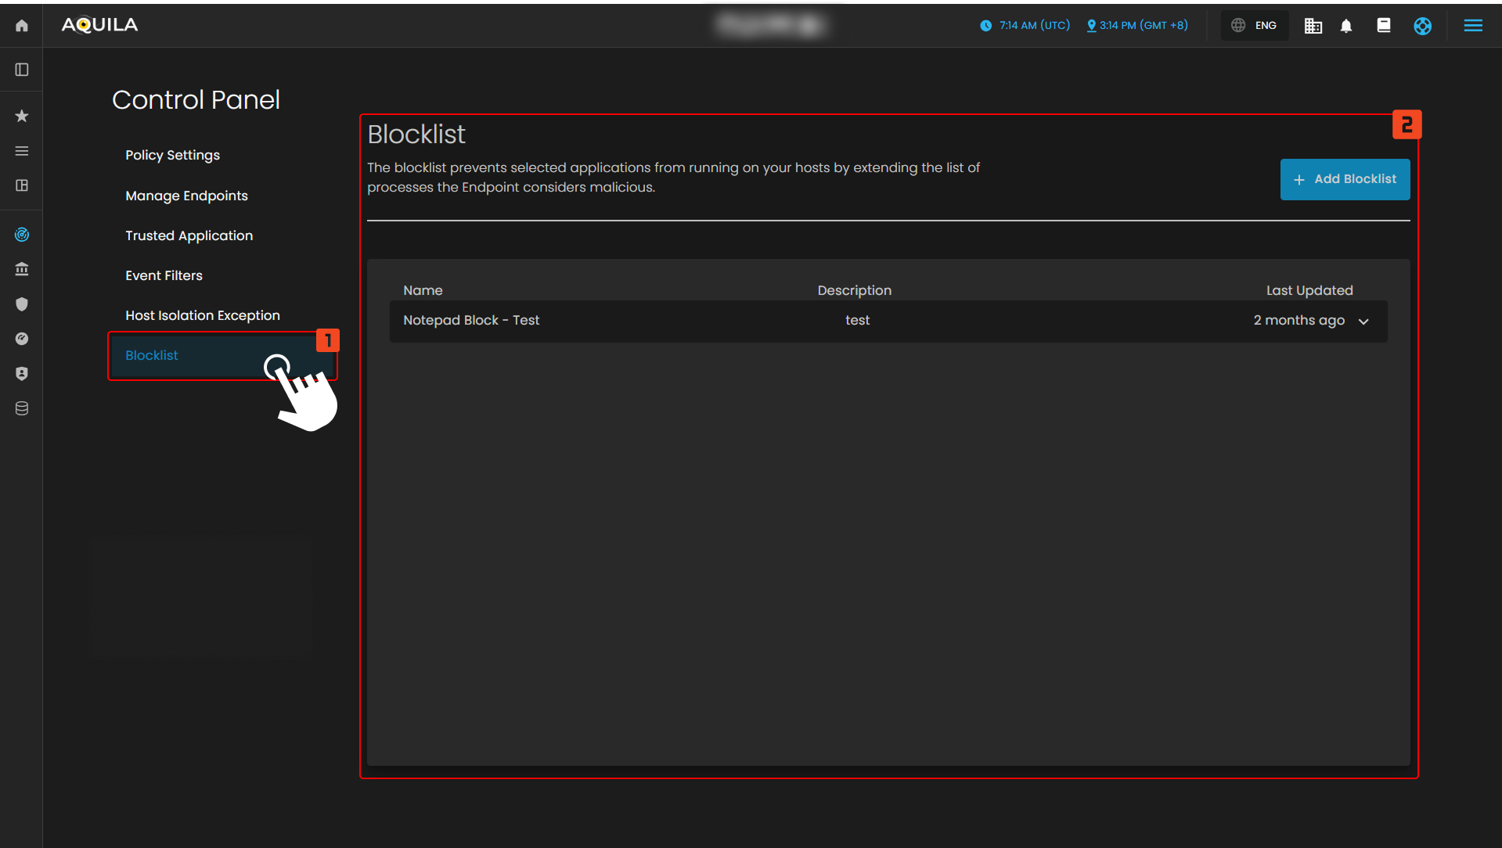The width and height of the screenshot is (1502, 848).
Task: Select Policy Settings in Control Panel
Action: 172,155
